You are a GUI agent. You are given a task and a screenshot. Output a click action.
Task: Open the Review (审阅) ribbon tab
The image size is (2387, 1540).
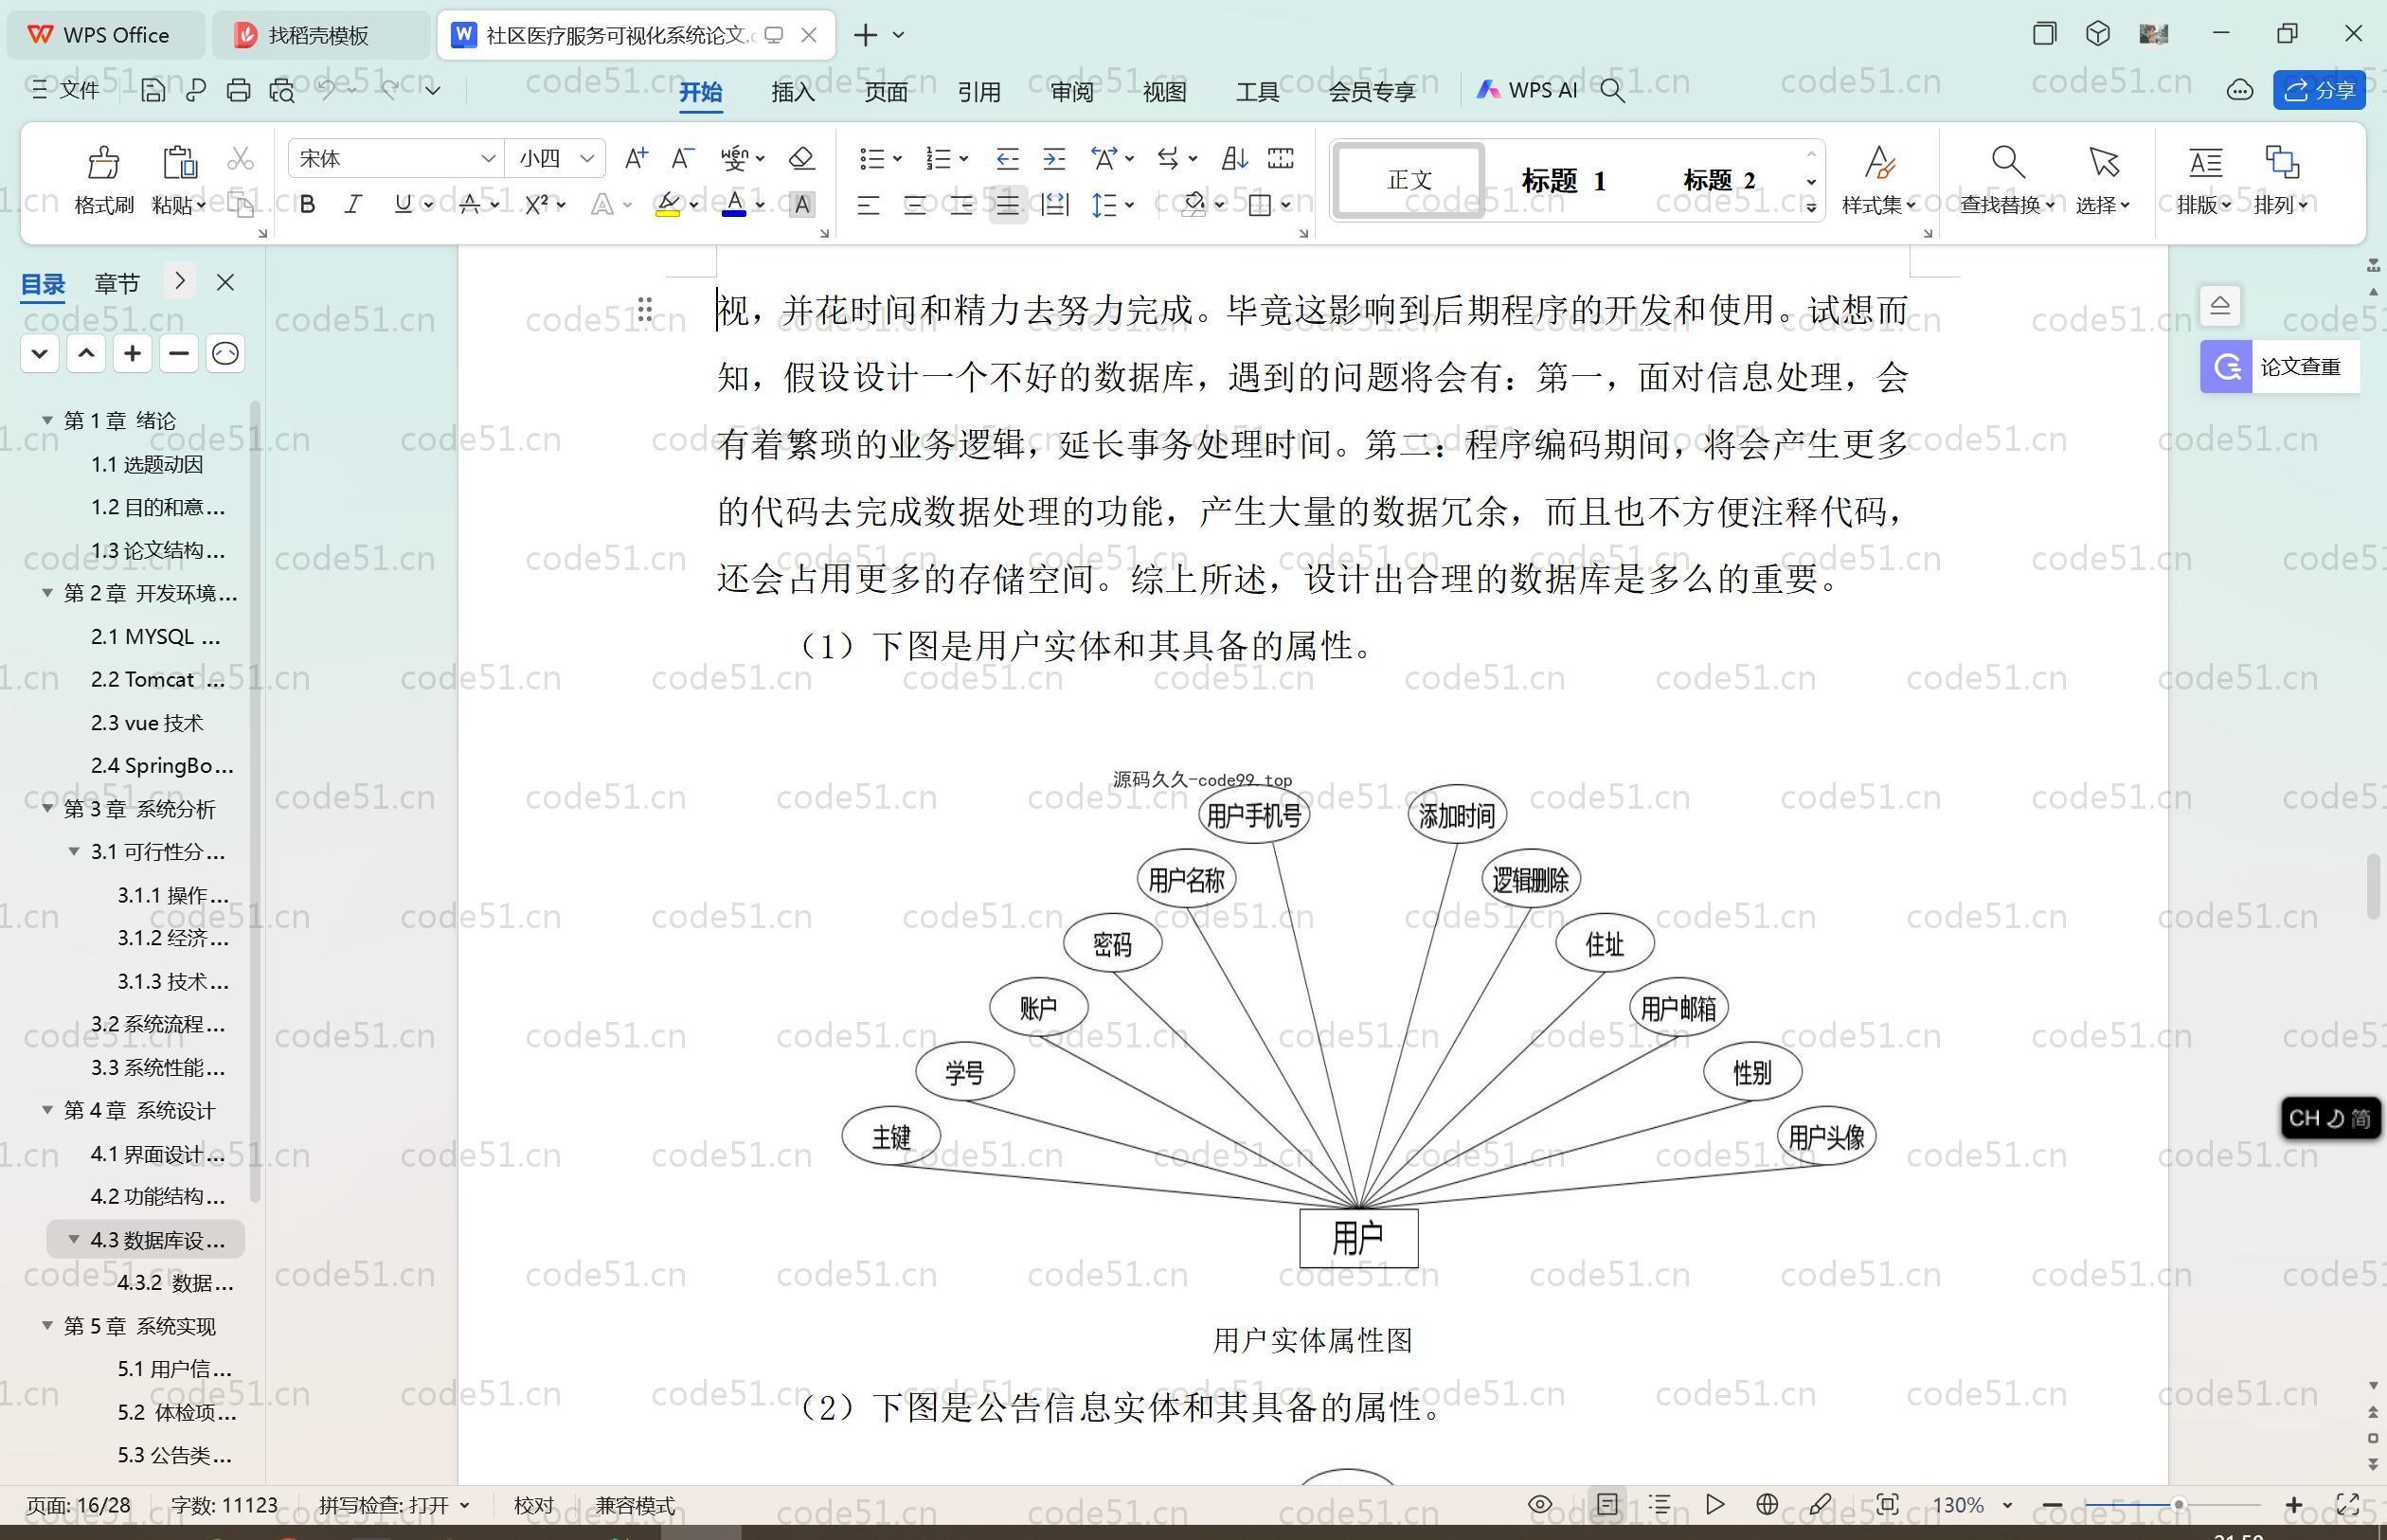pos(1072,91)
